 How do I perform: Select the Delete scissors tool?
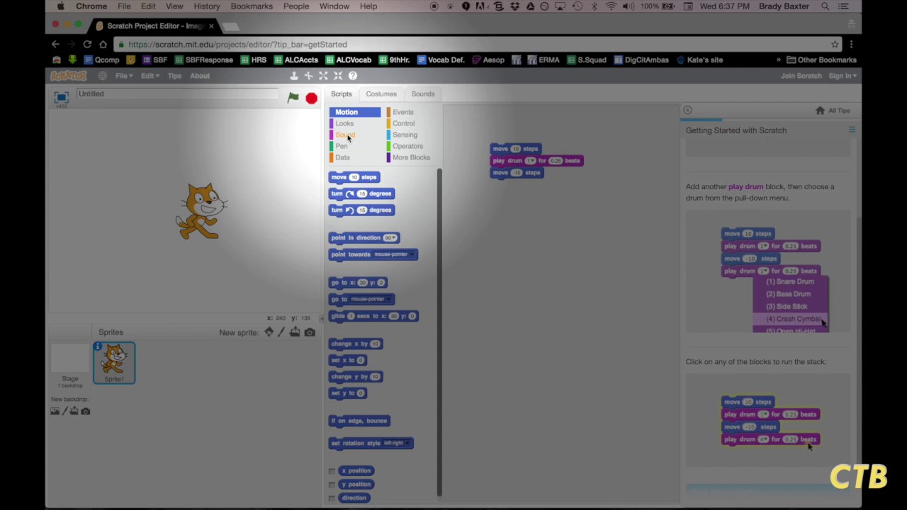(x=308, y=76)
